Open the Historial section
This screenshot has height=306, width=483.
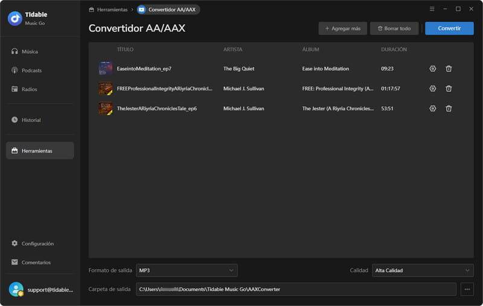coord(40,120)
